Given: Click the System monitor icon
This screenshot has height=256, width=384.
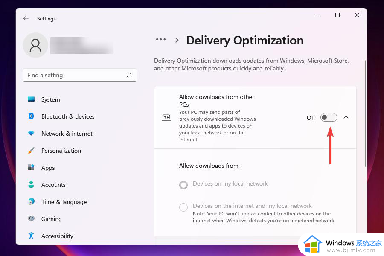Looking at the screenshot, I should [31, 99].
